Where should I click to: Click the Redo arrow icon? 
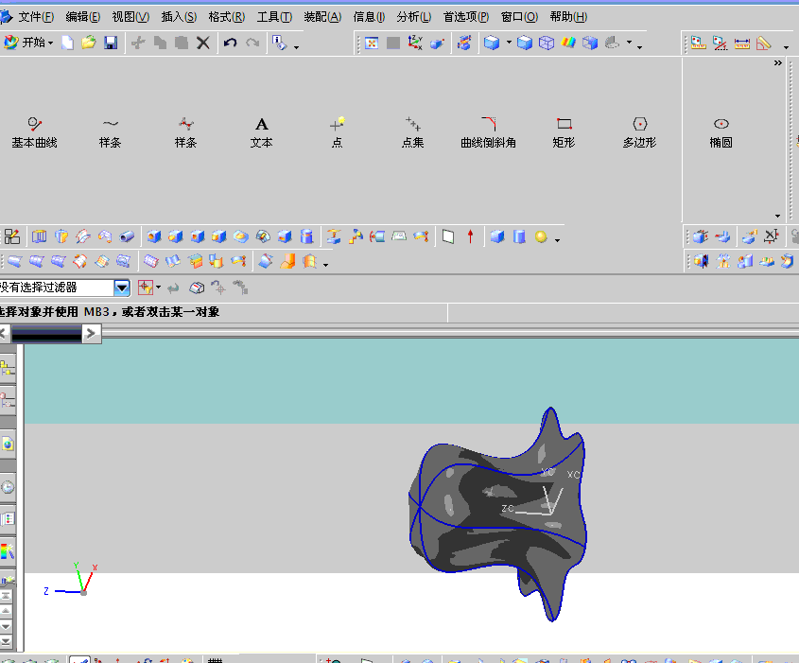252,43
